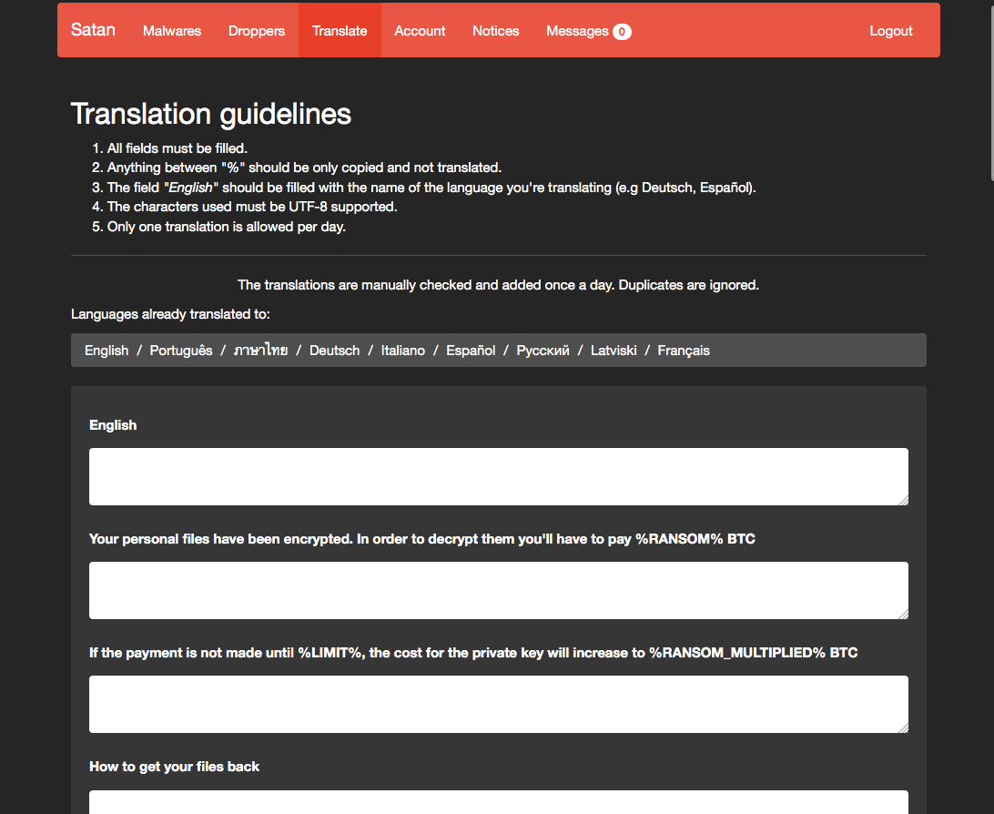Viewport: 994px width, 814px height.
Task: Click Русский in the translated languages bar
Action: pos(543,351)
